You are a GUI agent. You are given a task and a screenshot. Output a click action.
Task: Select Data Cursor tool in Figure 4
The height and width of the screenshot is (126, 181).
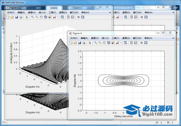point(113,43)
